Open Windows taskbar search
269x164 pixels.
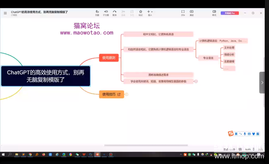(10, 155)
